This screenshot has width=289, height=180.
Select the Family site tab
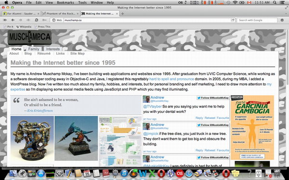pos(34,49)
